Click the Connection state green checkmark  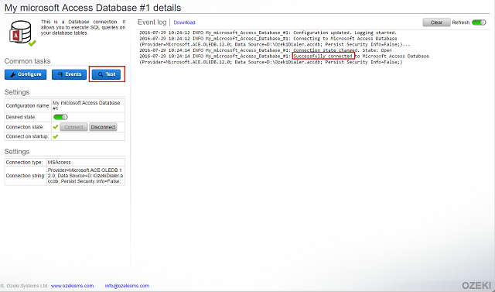point(56,127)
